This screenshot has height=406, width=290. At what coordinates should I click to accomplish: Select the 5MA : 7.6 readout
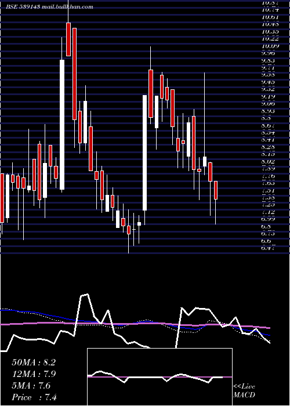(31, 386)
